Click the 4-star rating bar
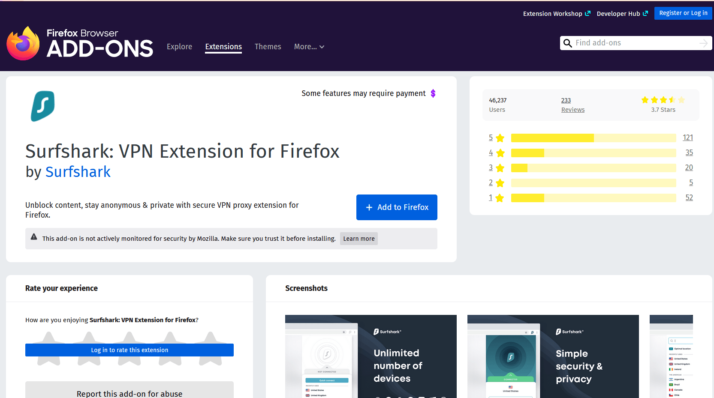714x398 pixels. 593,153
